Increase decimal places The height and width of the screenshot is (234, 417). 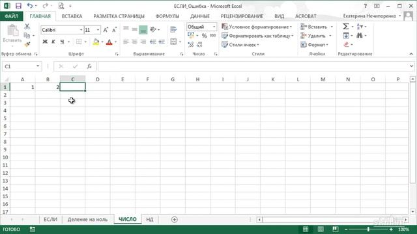pyautogui.click(x=191, y=45)
